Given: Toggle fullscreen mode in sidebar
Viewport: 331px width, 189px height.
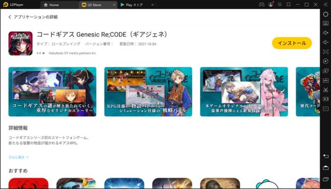Looking at the screenshot, I should pyautogui.click(x=326, y=52).
